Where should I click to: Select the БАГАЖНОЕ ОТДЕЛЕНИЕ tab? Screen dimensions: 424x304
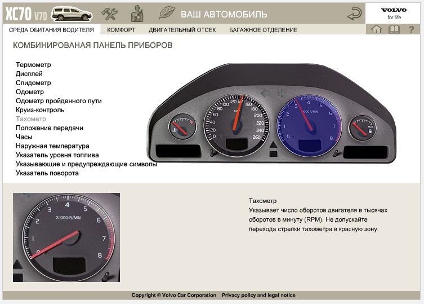[263, 30]
